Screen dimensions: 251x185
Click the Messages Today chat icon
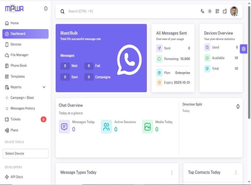(x=64, y=127)
